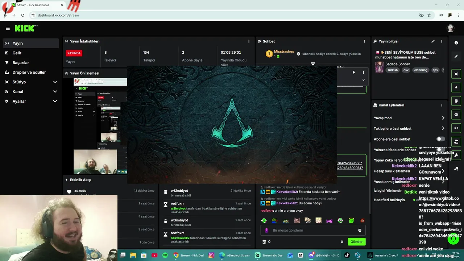Open TikTok from the taskbar
Image resolution: width=464 pixels, height=261 pixels.
347,255
